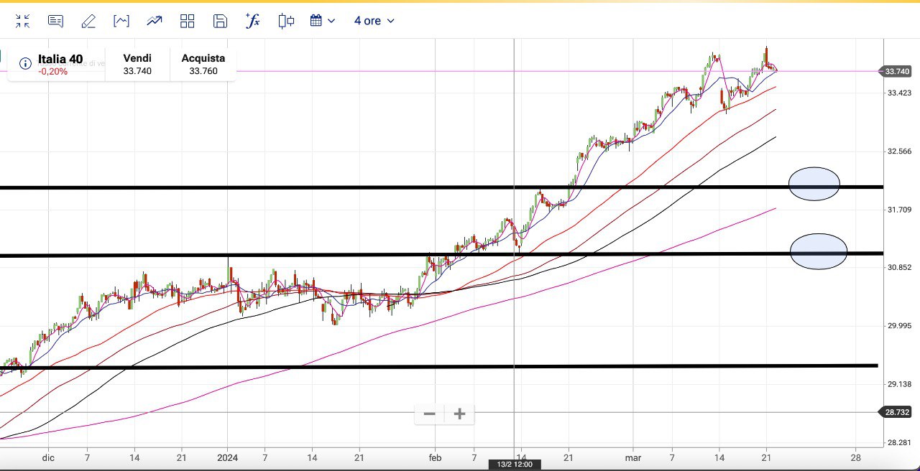Open the chart comments note icon
The height and width of the screenshot is (471, 920).
[x=55, y=21]
